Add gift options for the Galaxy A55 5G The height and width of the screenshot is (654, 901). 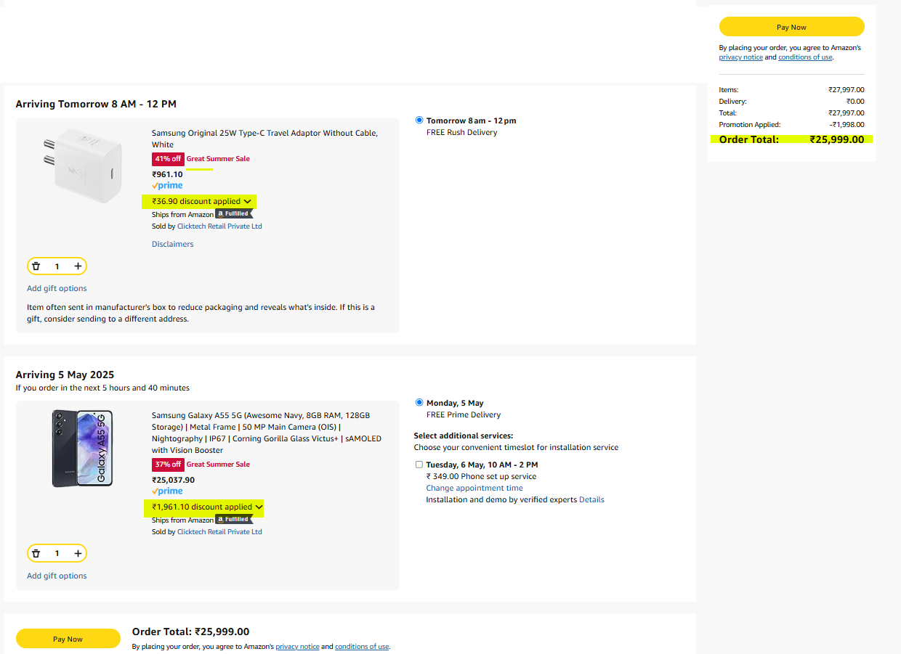(x=57, y=576)
